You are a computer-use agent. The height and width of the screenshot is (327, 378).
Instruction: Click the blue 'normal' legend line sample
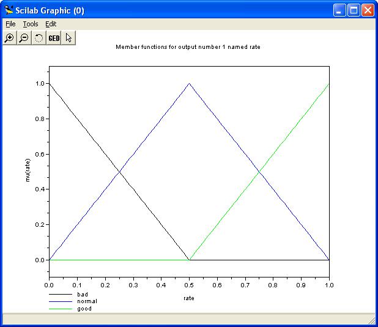pyautogui.click(x=60, y=301)
